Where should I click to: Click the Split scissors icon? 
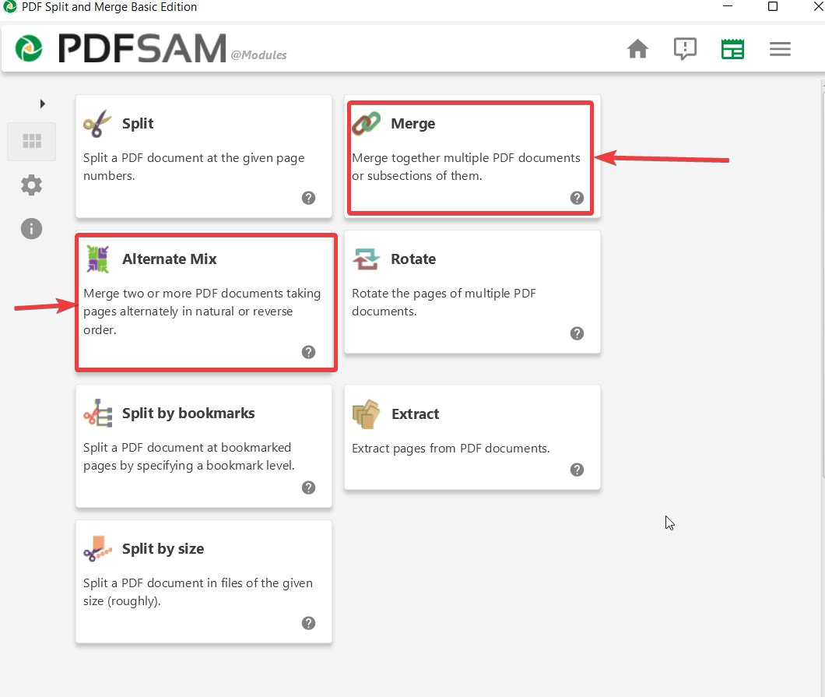[x=97, y=124]
